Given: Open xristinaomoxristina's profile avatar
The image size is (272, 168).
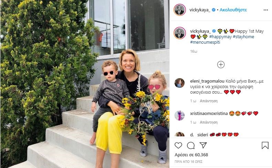Looking at the screenshot, I should 179,115.
